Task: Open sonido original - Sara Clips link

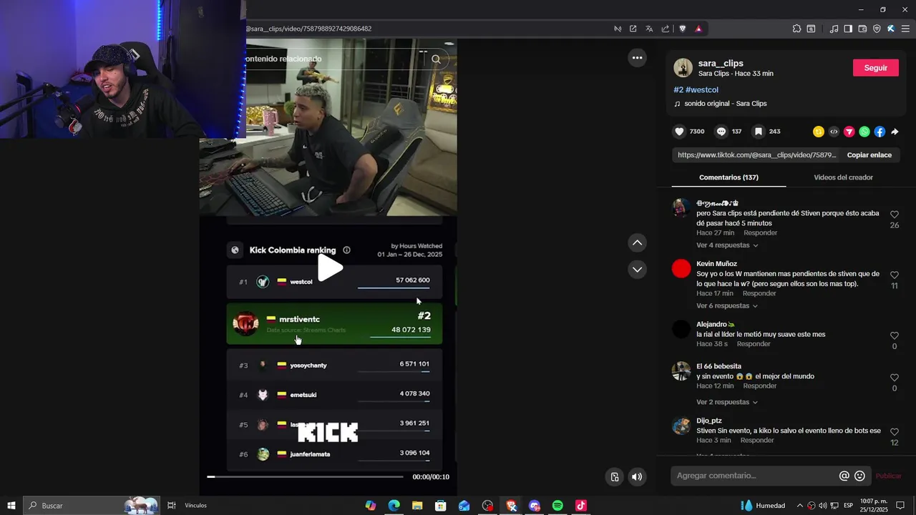Action: [x=725, y=104]
